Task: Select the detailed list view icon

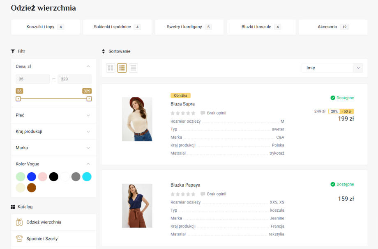Action: coord(122,68)
